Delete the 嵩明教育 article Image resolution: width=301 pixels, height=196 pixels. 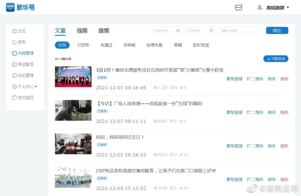[x=284, y=180]
